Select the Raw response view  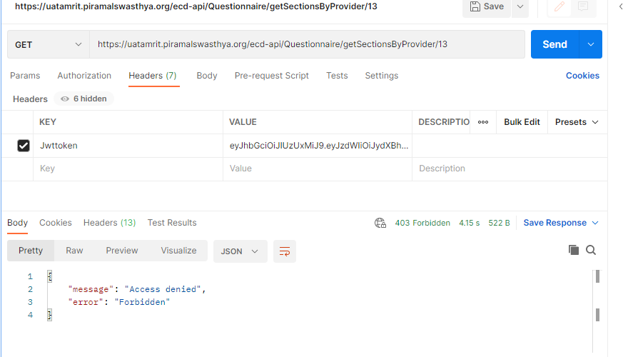pos(74,251)
